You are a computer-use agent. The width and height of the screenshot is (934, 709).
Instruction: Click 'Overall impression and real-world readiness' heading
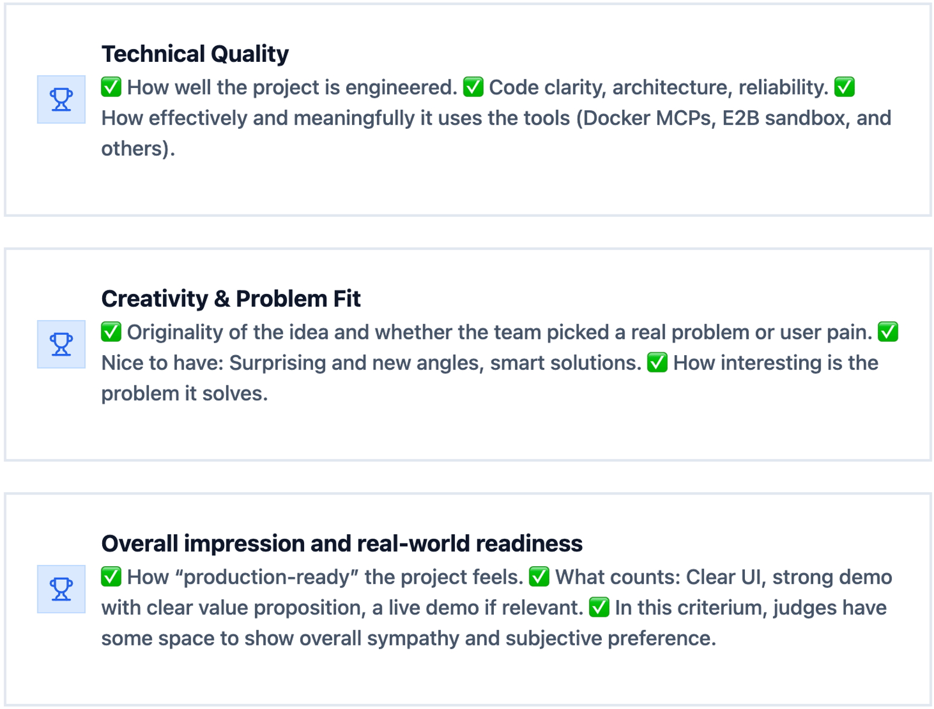[x=341, y=543]
